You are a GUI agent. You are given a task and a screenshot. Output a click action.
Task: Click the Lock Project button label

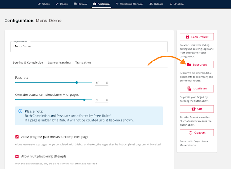pyautogui.click(x=200, y=37)
